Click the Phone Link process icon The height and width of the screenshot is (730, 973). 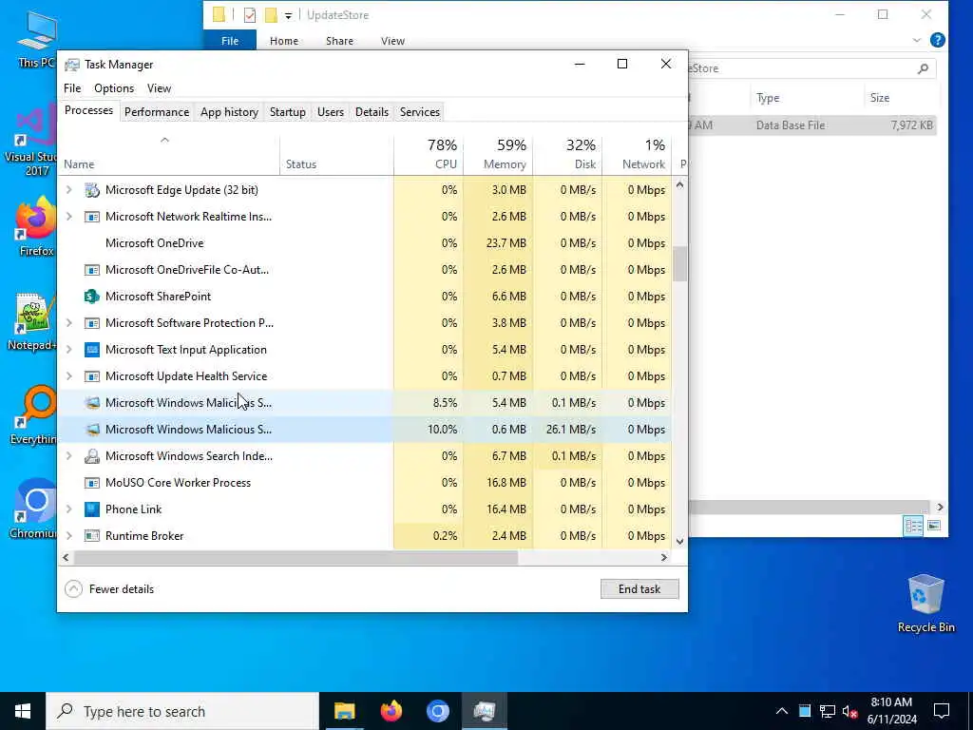click(92, 509)
